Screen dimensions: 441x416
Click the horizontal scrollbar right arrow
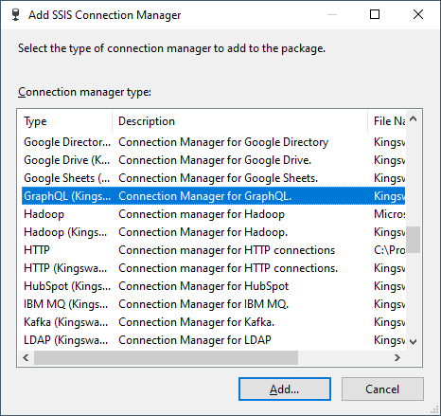(397, 357)
